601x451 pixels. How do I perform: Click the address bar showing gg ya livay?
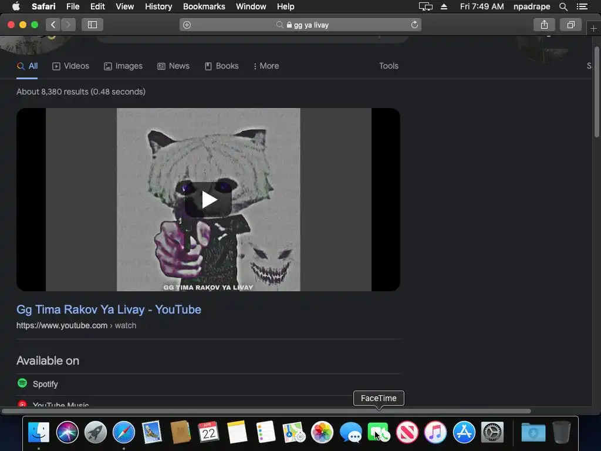[300, 25]
